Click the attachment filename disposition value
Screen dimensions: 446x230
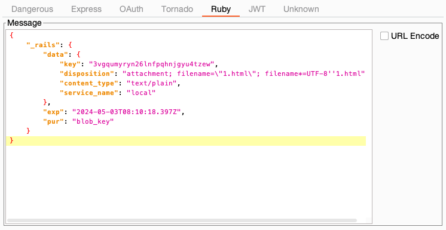coord(243,73)
